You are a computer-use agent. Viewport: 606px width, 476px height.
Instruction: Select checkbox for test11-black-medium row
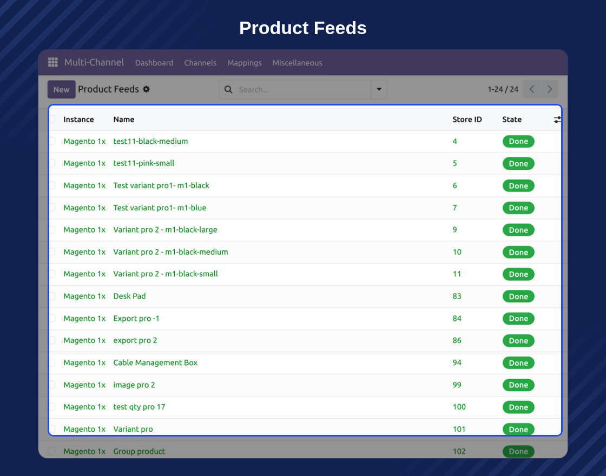pyautogui.click(x=51, y=141)
